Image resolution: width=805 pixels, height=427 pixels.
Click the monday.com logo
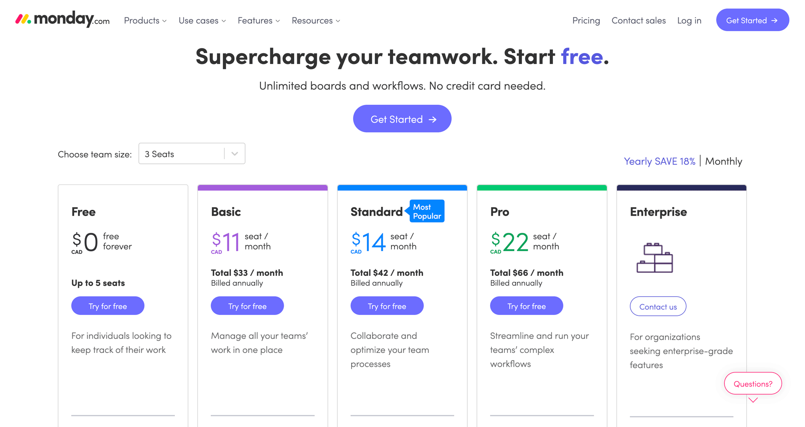[62, 19]
